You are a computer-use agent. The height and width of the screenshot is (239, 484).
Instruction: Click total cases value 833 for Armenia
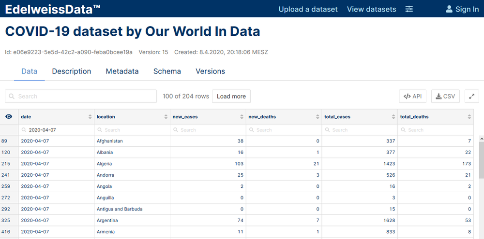pos(390,232)
